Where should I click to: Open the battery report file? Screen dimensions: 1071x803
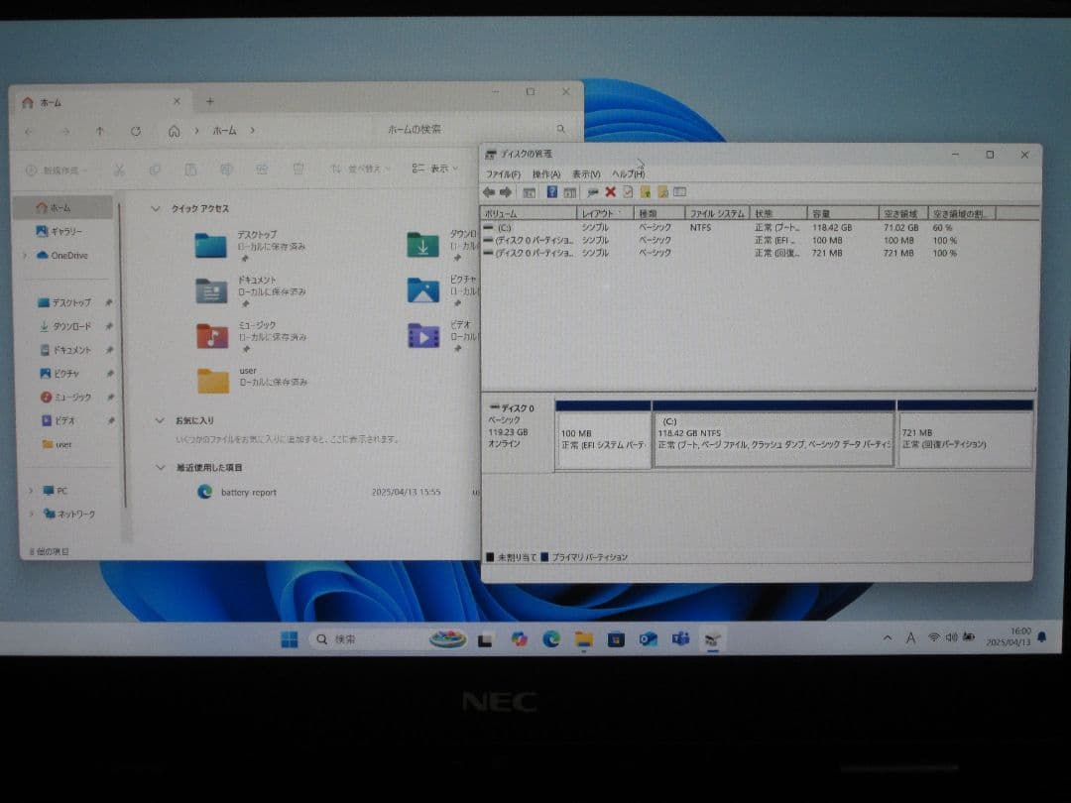tap(248, 492)
